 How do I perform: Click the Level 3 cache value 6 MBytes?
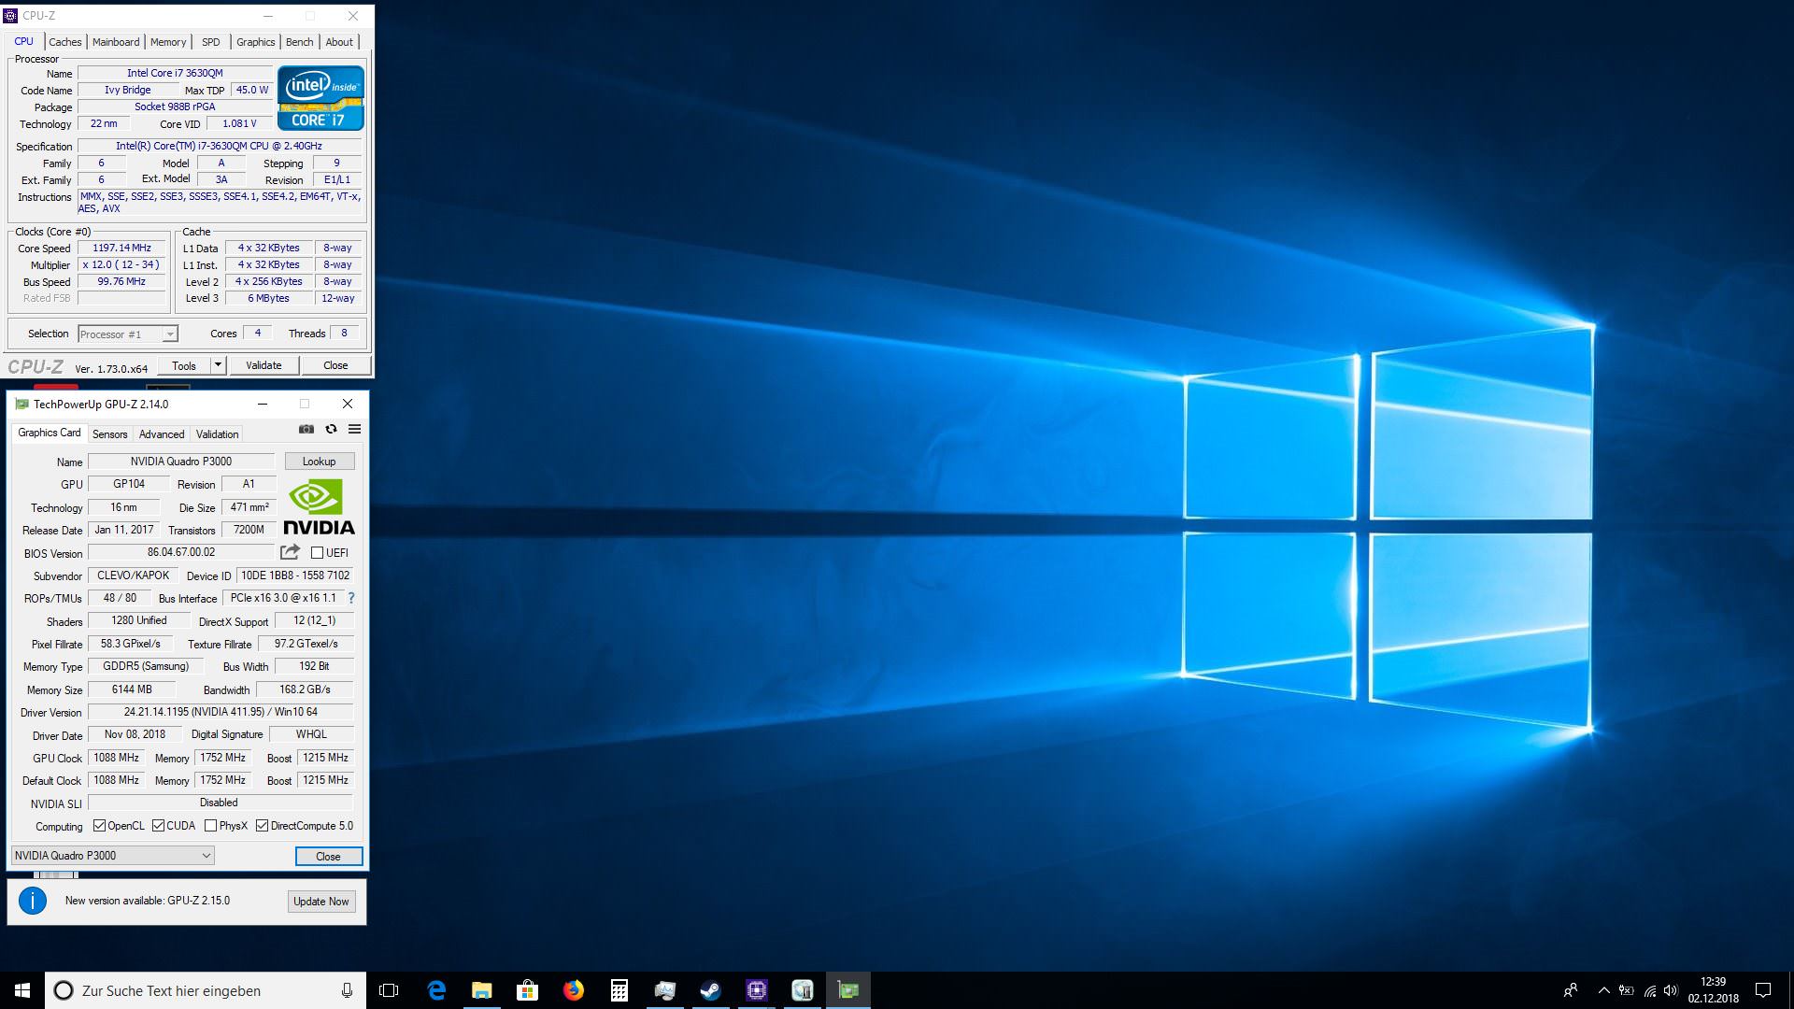(268, 299)
